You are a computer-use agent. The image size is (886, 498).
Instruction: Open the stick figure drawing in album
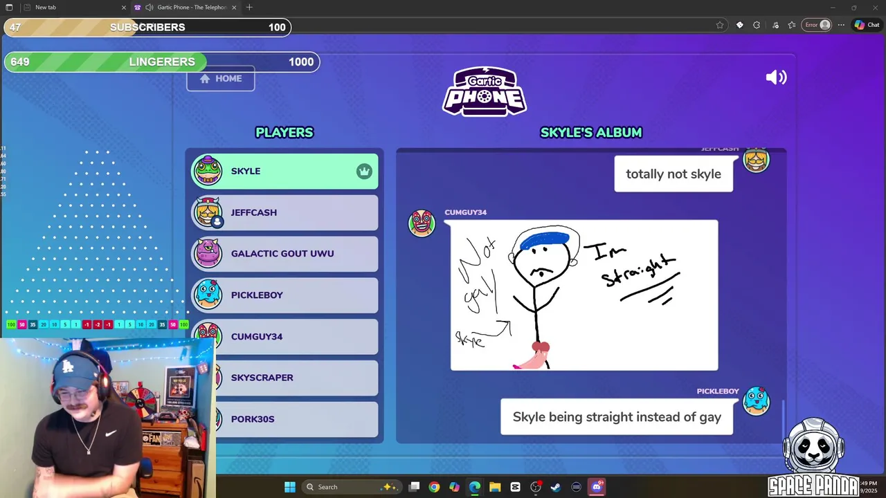click(584, 295)
